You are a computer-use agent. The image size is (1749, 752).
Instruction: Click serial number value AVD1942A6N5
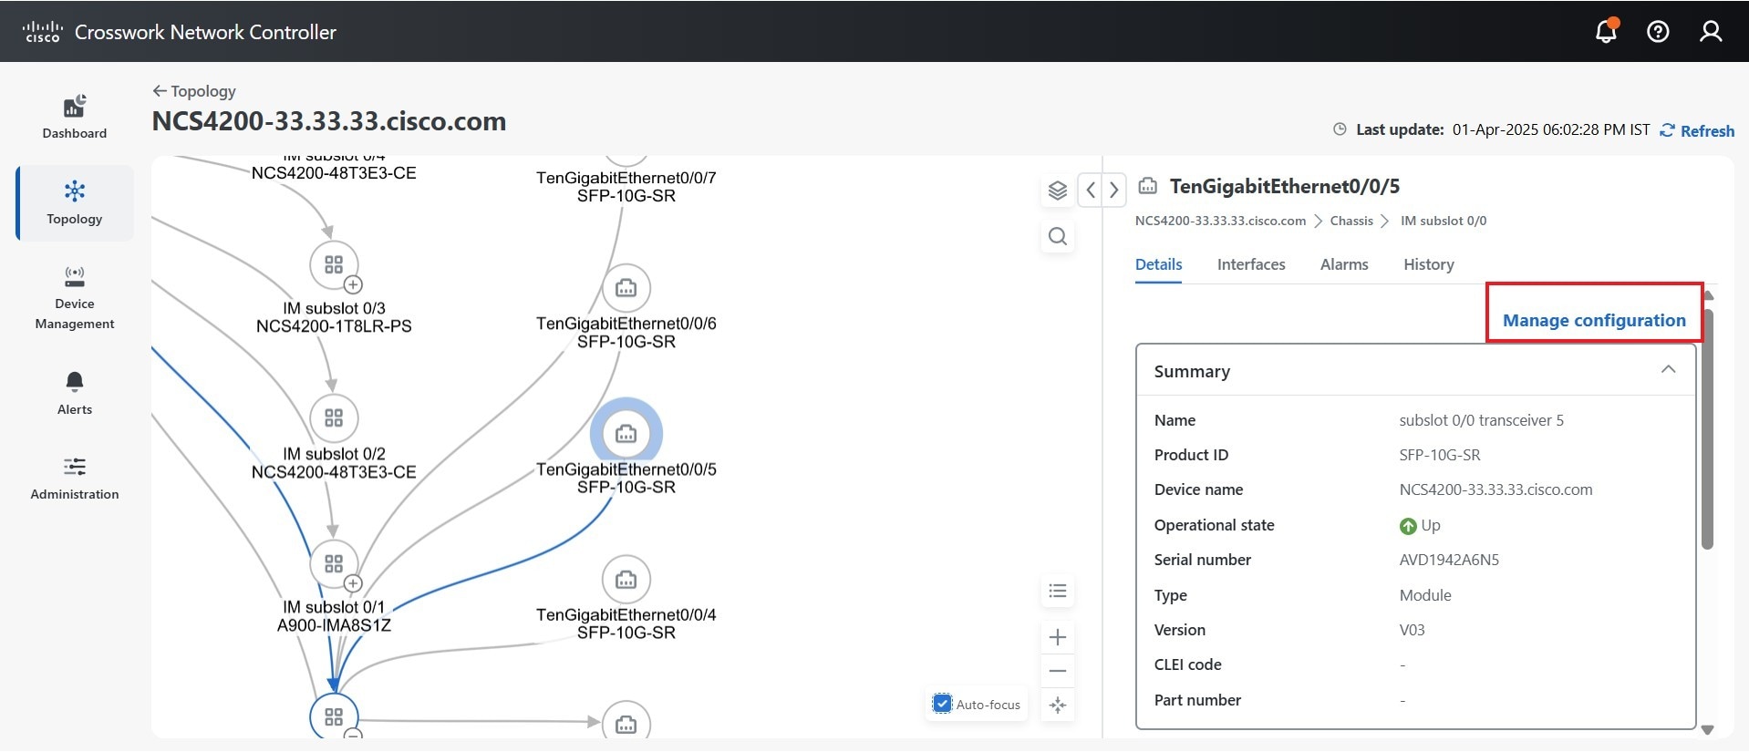click(x=1449, y=560)
